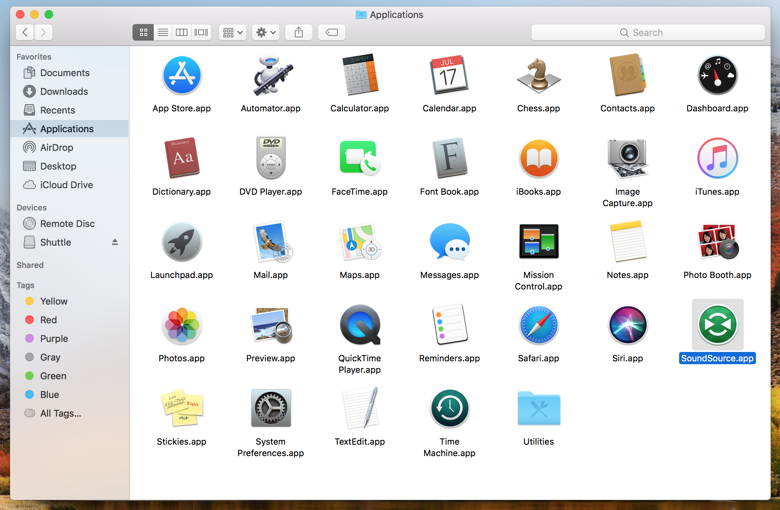Screen dimensions: 780x510
Task: Select the System Preferences gears icon
Action: (x=271, y=408)
